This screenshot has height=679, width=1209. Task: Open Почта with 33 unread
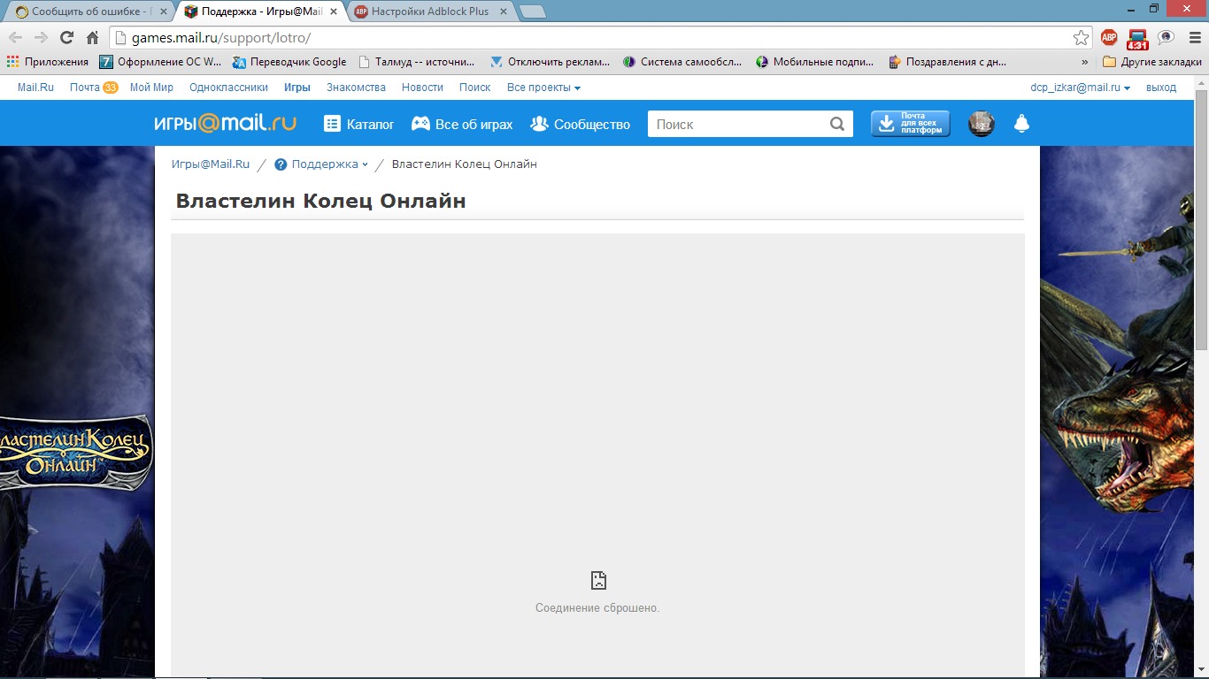pos(94,88)
